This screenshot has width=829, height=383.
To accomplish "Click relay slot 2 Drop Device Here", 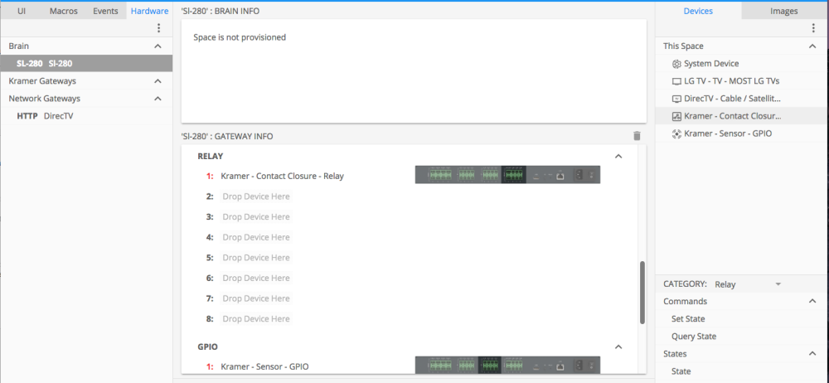I will (x=256, y=196).
